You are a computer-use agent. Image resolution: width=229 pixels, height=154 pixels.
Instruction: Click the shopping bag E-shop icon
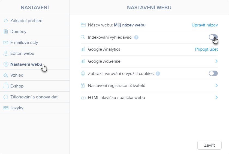click(6, 86)
